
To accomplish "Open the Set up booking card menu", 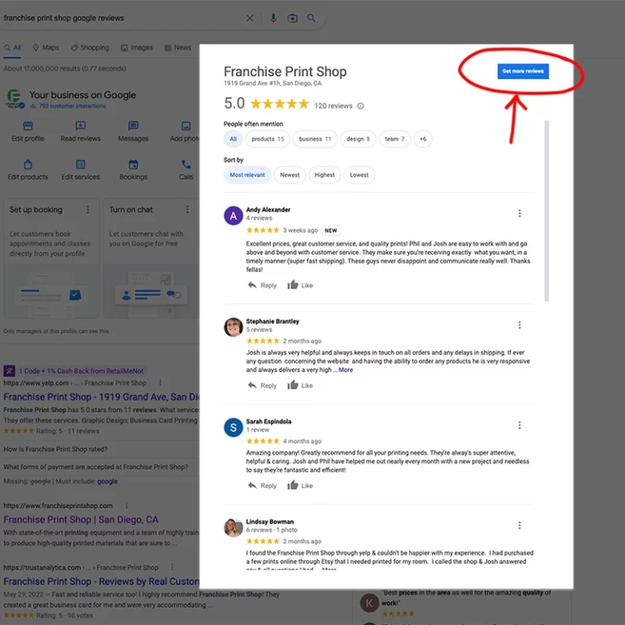I will 88,210.
